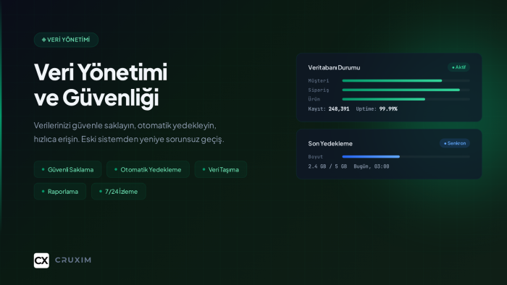Image resolution: width=507 pixels, height=285 pixels.
Task: Click the uptime value 99.99%
Action: tap(388, 109)
